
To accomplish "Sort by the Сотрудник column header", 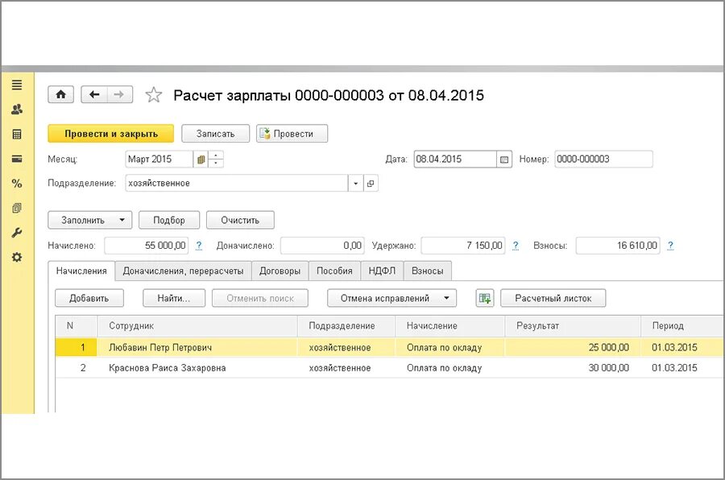I will coord(197,326).
